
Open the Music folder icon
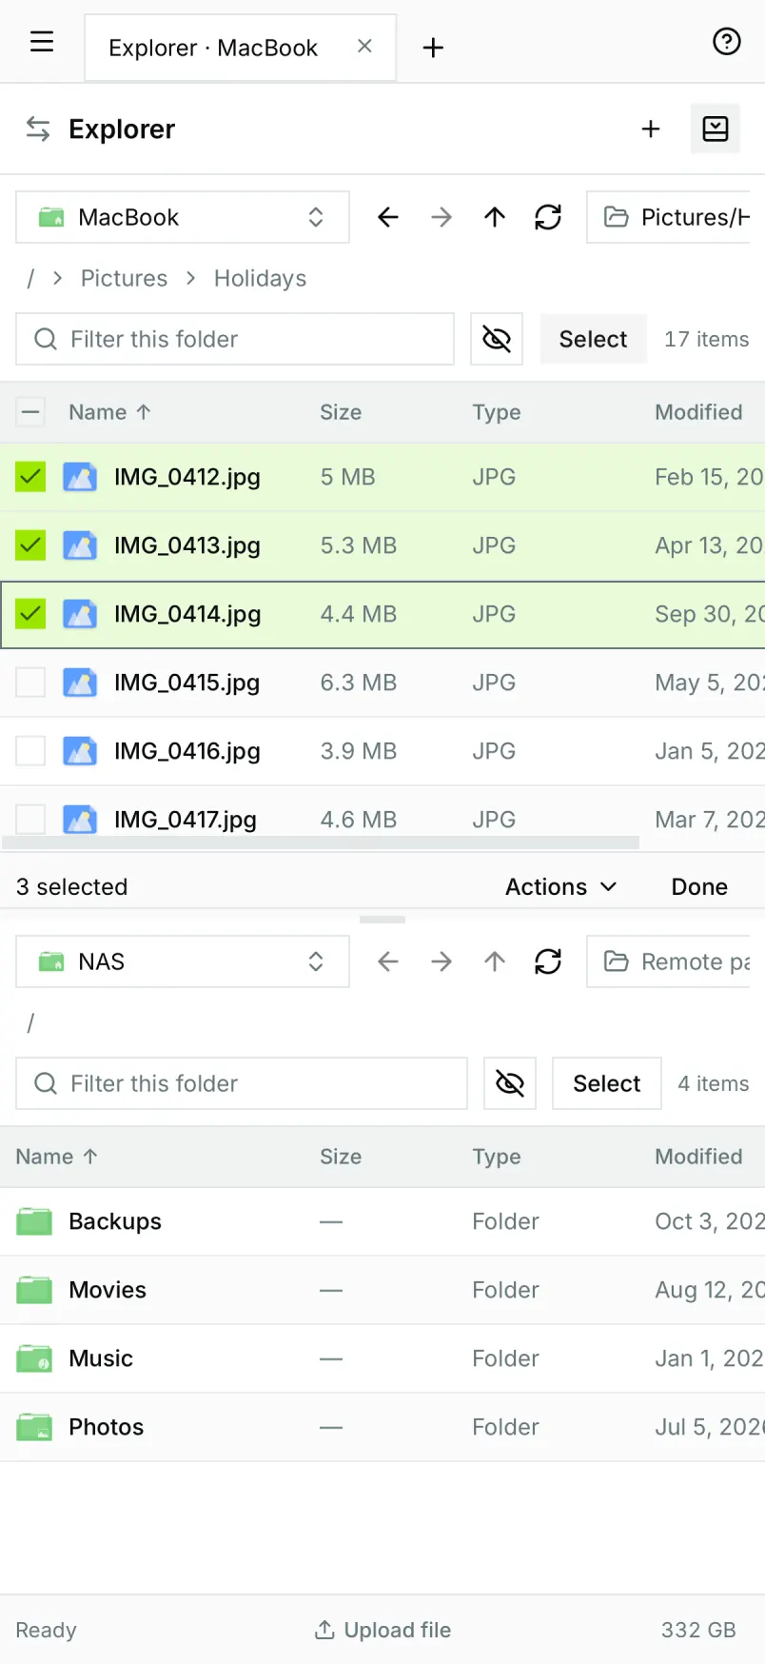(34, 1358)
